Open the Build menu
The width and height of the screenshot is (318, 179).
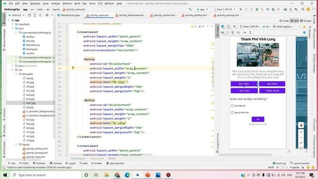(x=78, y=3)
